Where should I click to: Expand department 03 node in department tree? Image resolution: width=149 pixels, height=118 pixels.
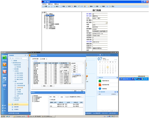click(x=45, y=17)
